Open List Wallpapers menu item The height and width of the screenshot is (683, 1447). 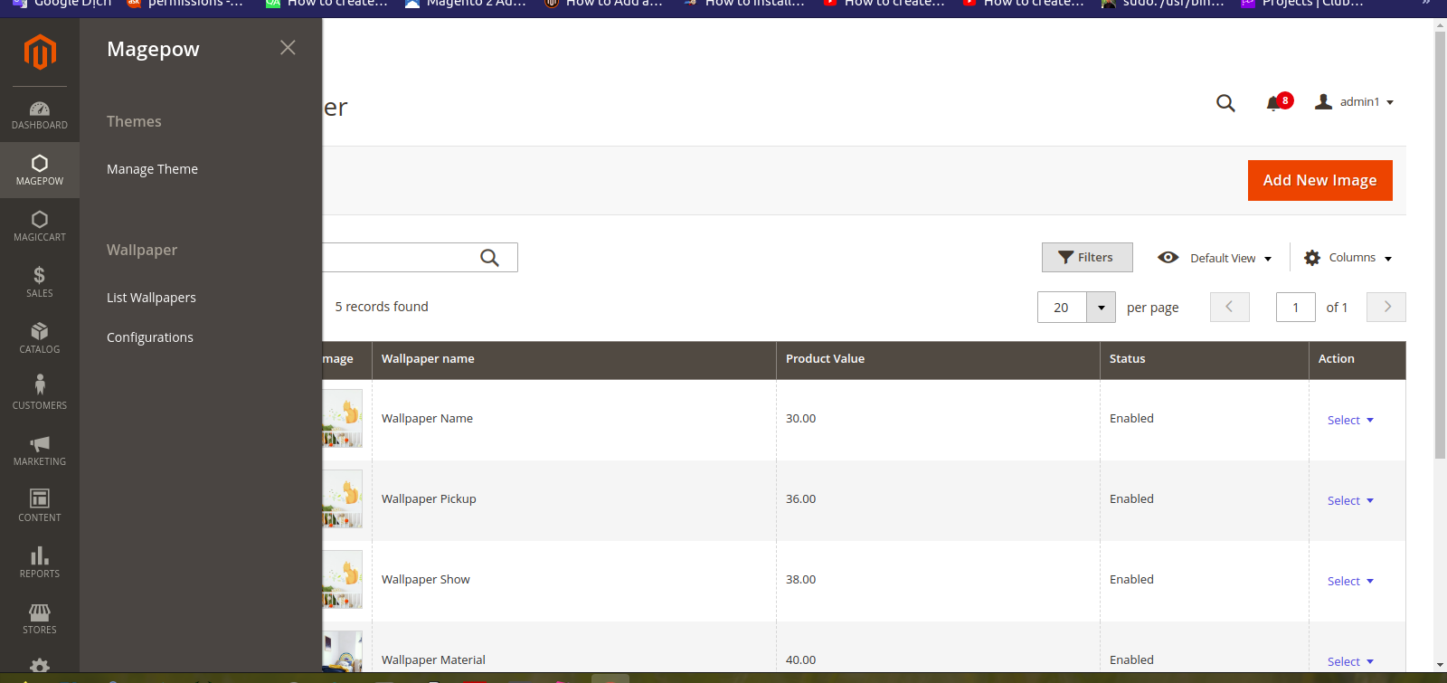[151, 298]
